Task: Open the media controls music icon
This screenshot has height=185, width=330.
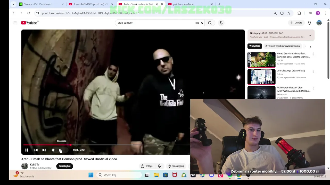Action: pyautogui.click(x=310, y=13)
